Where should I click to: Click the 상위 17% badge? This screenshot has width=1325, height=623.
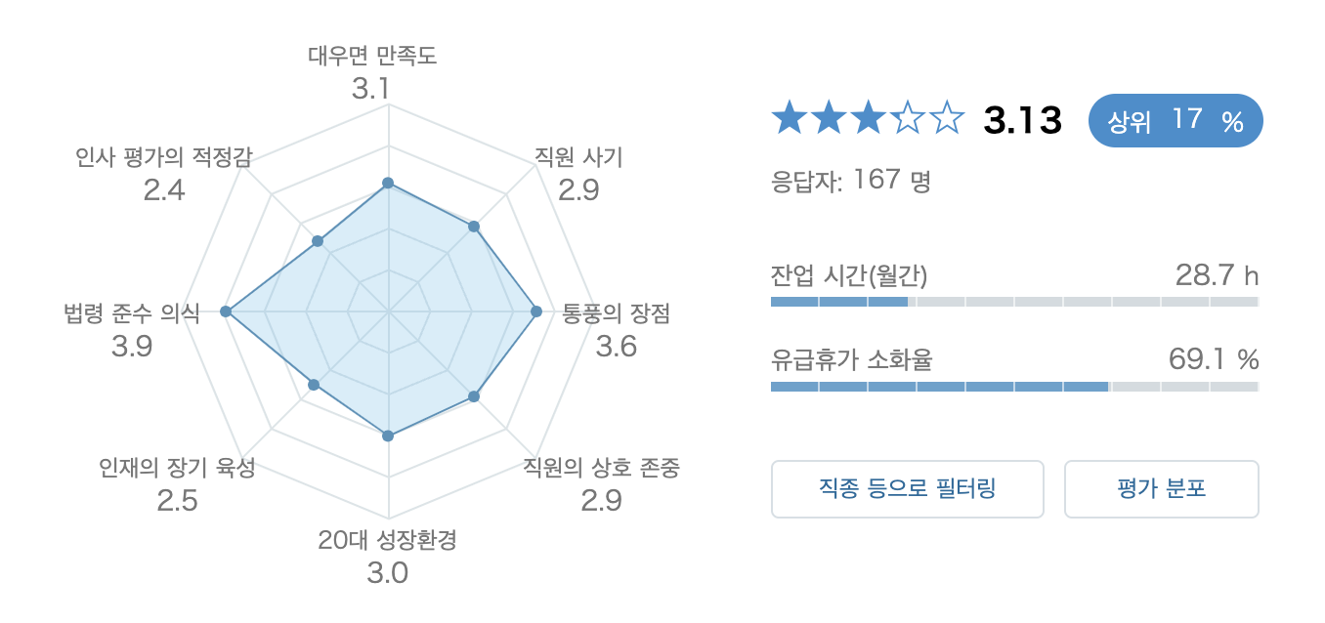(x=1175, y=121)
